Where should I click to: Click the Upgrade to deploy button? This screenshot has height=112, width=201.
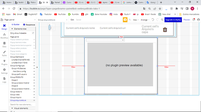(x=173, y=20)
